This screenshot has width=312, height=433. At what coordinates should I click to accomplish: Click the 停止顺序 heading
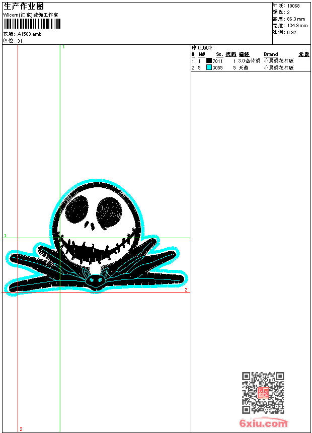(x=203, y=47)
